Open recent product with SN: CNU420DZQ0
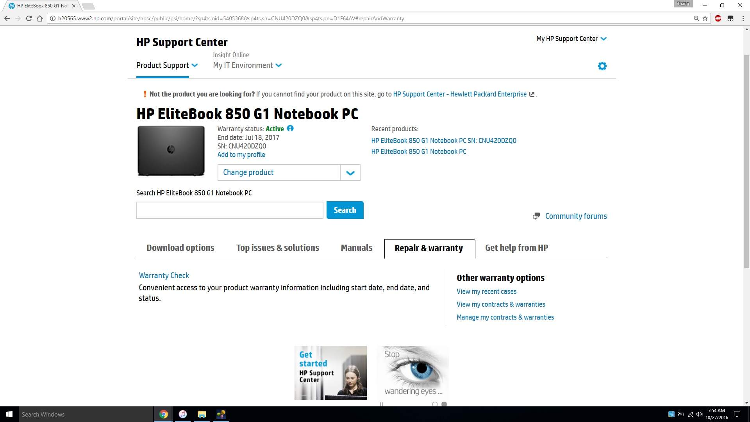 point(444,141)
